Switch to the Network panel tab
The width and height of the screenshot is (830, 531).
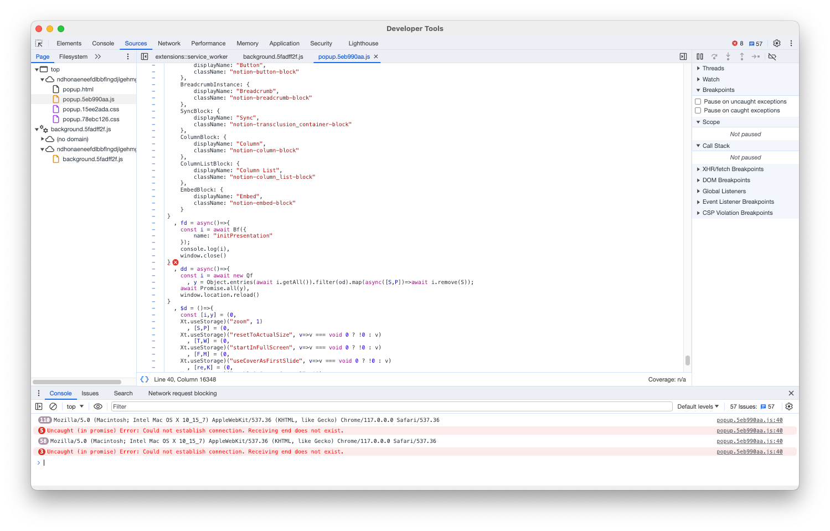coord(169,43)
